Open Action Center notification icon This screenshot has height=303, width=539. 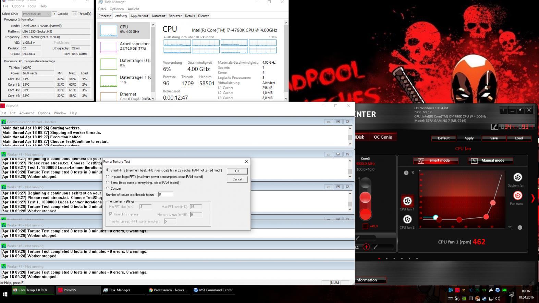pos(511,294)
